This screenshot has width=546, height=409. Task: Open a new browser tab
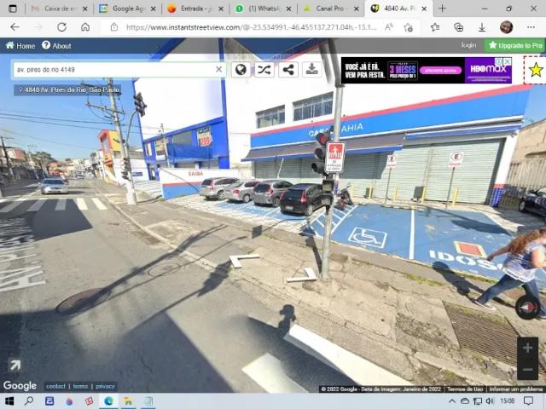(442, 9)
